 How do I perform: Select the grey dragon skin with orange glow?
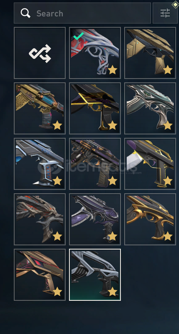(x=40, y=219)
